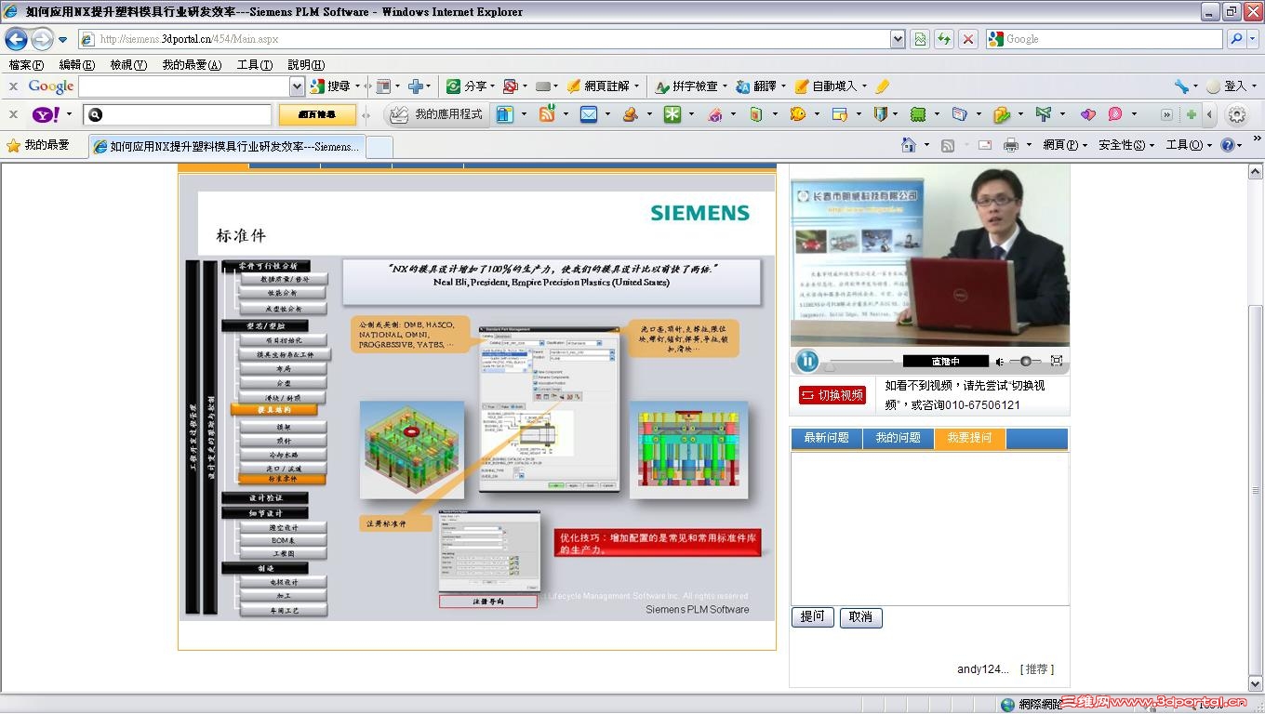The width and height of the screenshot is (1265, 714).
Task: Click the Read Mail envelope icon in command bar
Action: click(x=984, y=145)
